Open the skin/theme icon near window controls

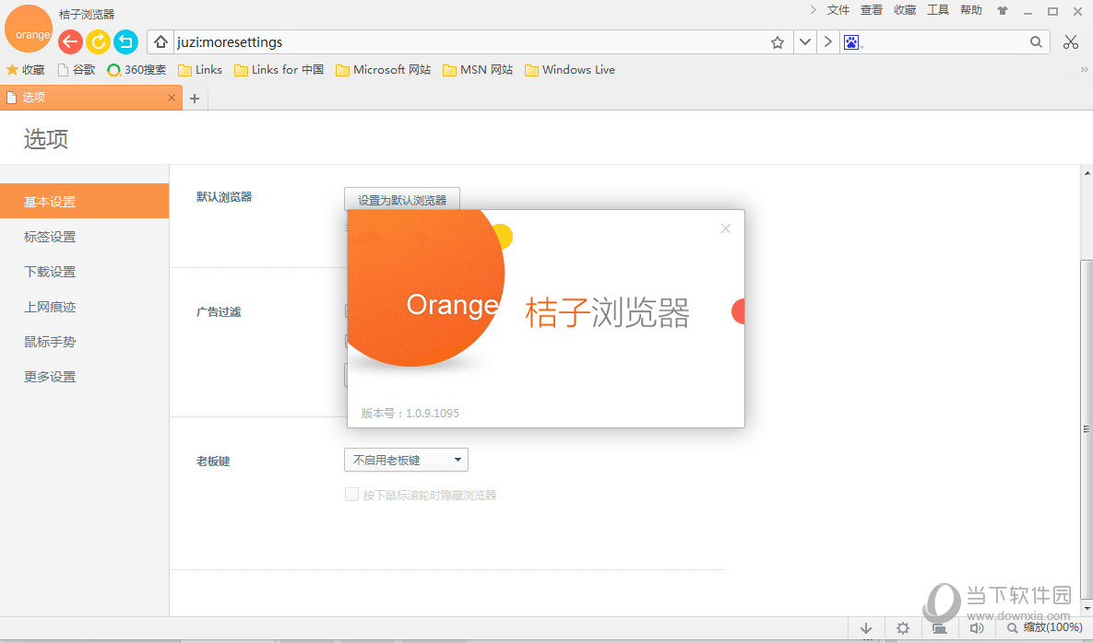(1003, 10)
